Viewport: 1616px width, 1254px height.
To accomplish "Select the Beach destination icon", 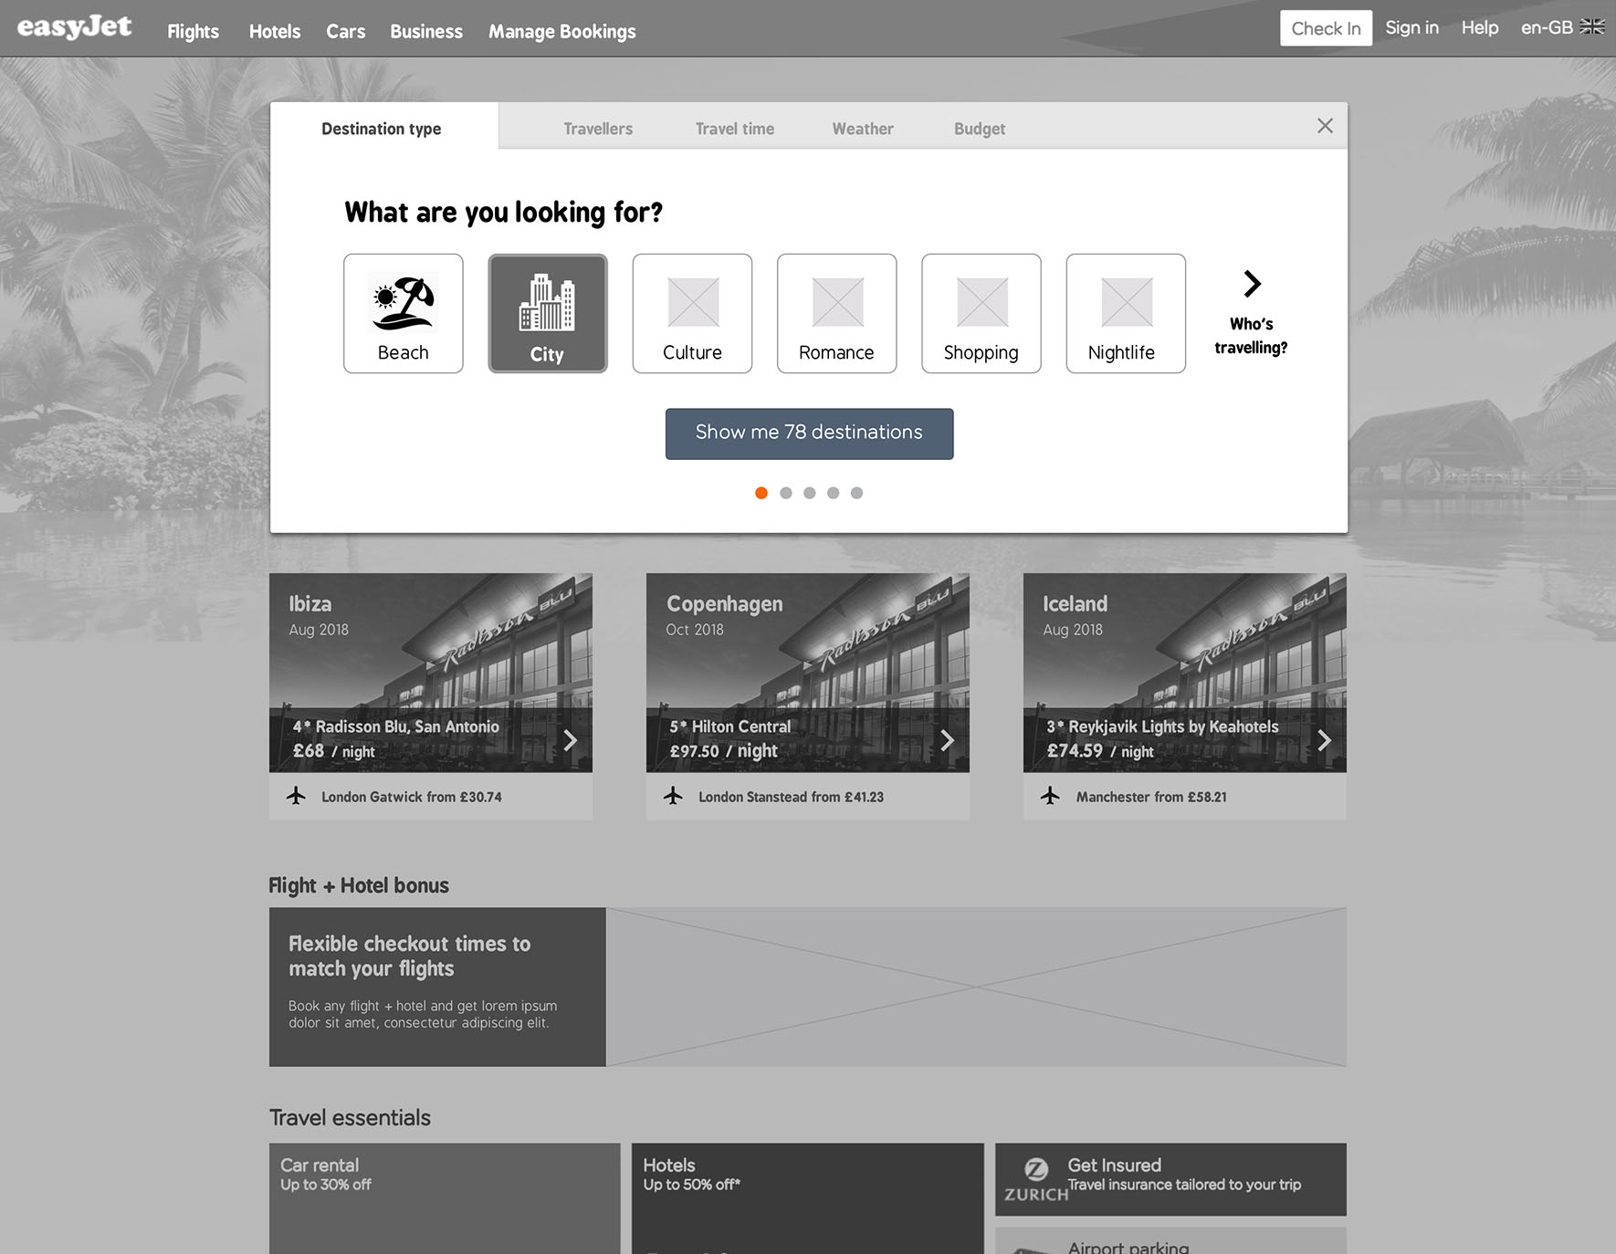I will point(403,303).
